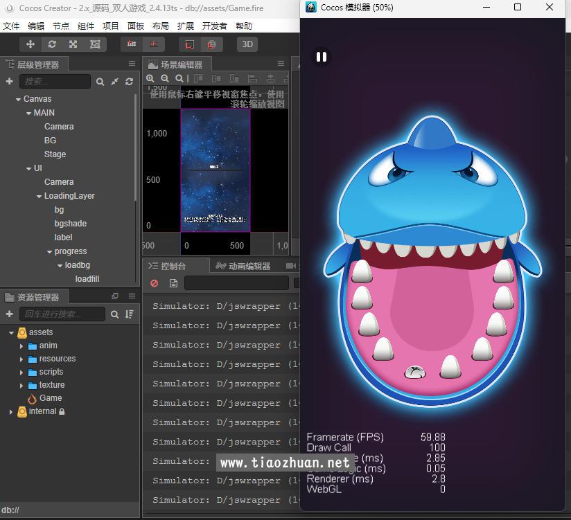This screenshot has width=571, height=520.
Task: Select the Stage node in hierarchy
Action: (x=55, y=154)
